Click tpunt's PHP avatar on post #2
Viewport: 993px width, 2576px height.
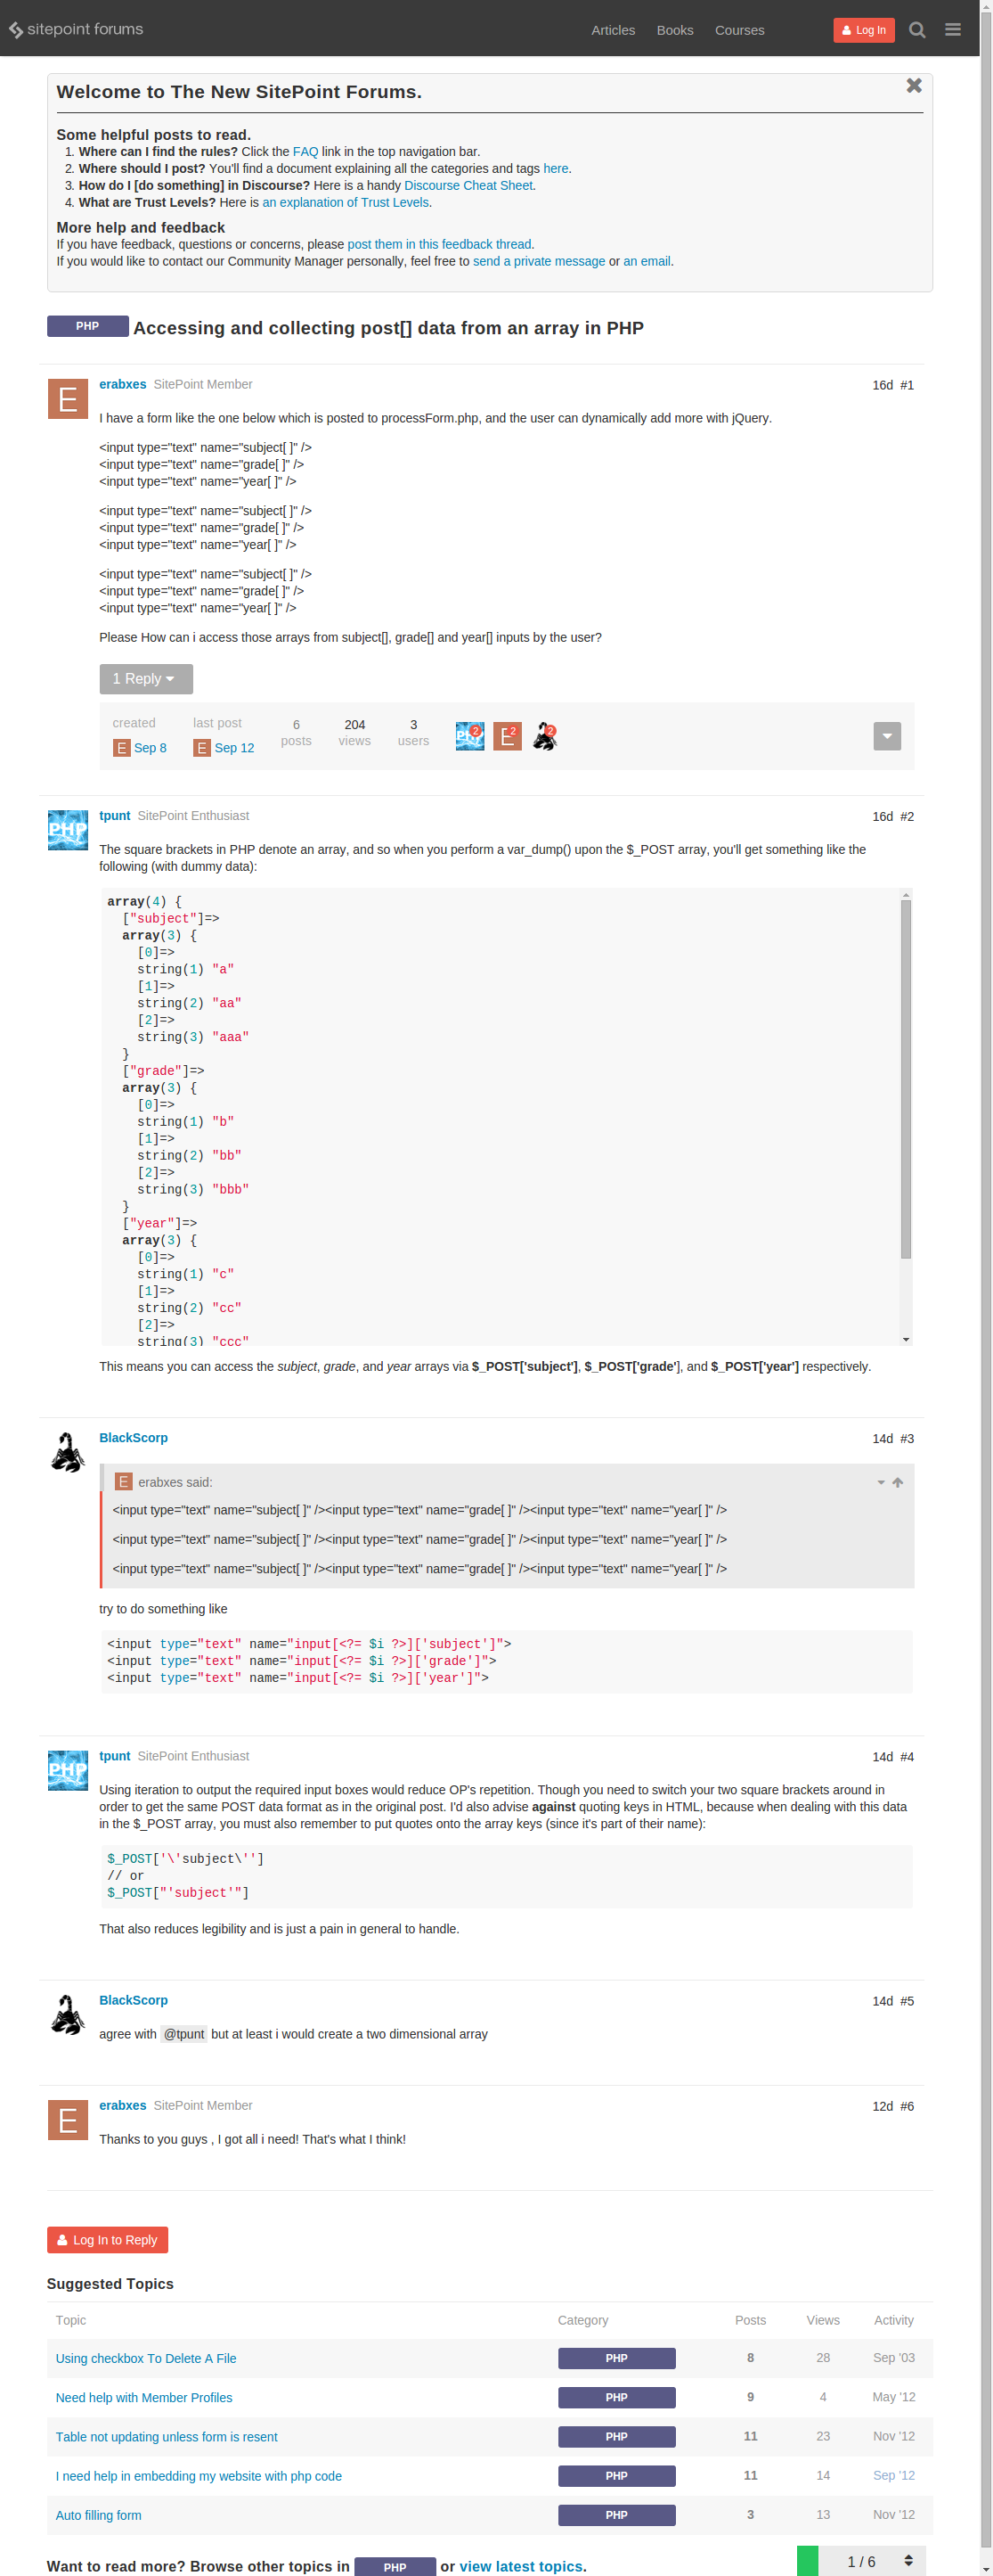[x=68, y=830]
